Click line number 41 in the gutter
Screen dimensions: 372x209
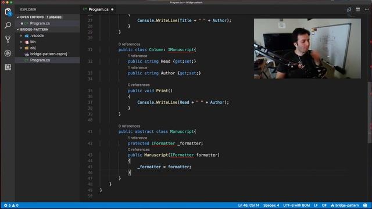90,132
